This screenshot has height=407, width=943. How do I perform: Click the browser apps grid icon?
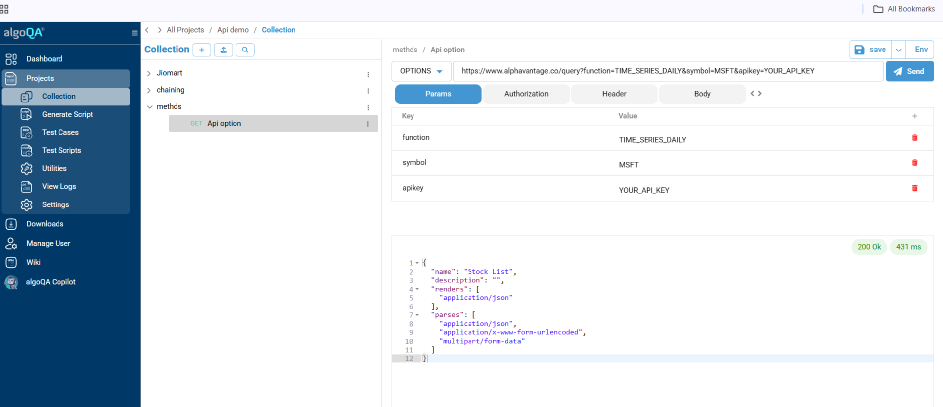click(x=4, y=9)
